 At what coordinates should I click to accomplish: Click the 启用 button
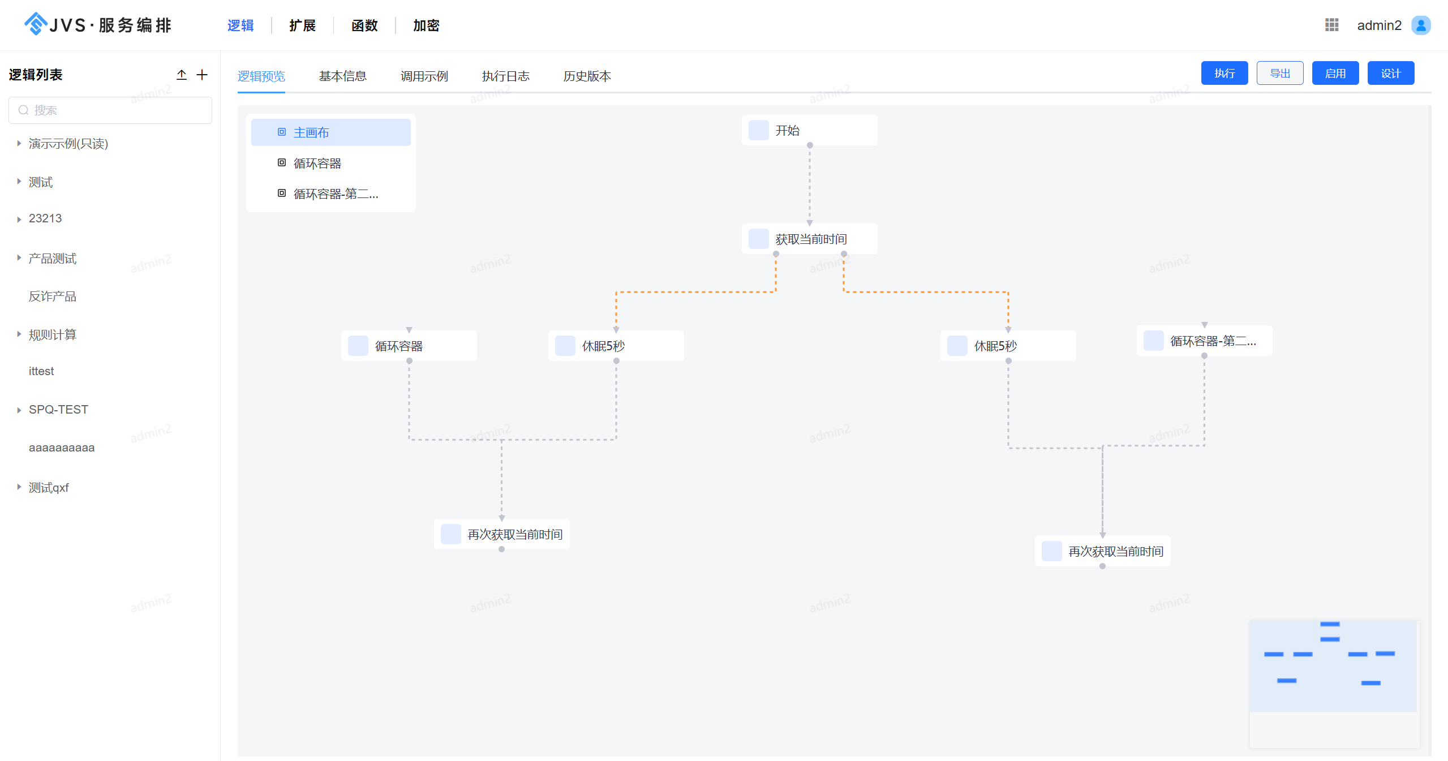1335,73
